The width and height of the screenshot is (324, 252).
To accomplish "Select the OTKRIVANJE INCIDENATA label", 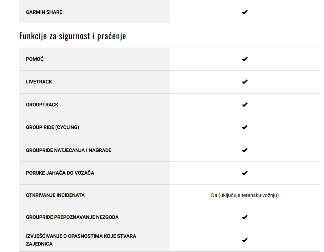I will click(x=55, y=195).
